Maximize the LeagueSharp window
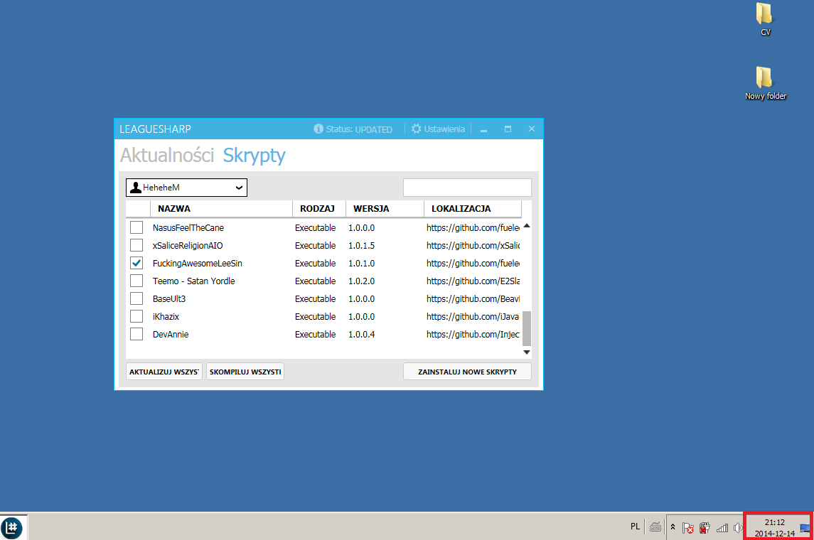The height and width of the screenshot is (540, 814). coord(508,129)
